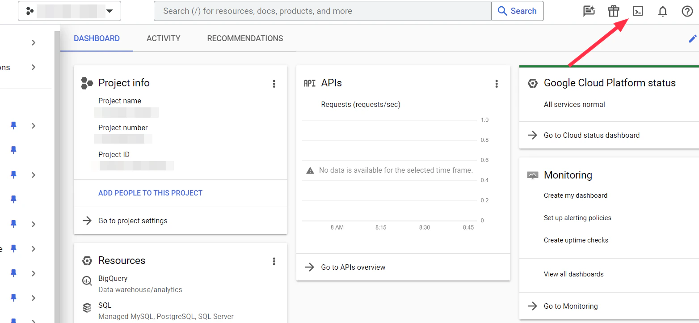Expand the first sidebar section chevron

click(33, 42)
